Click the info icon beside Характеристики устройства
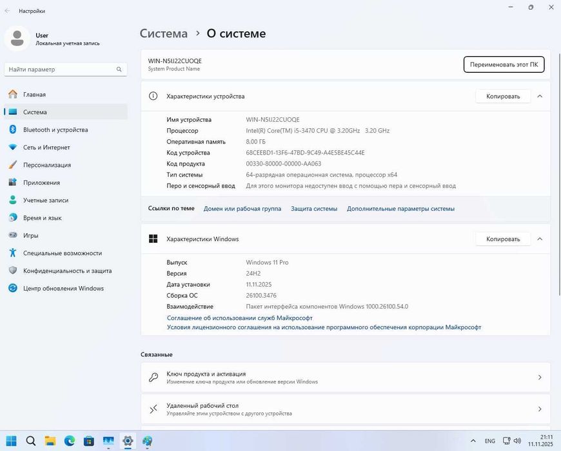Screen dimensions: 561x451 coord(153,96)
